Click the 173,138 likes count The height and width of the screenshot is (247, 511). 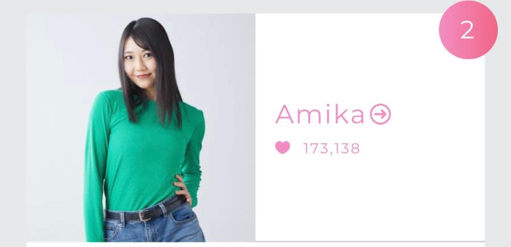point(332,148)
